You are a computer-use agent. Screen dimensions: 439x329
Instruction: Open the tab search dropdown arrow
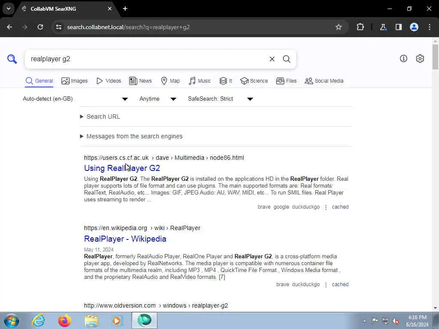[9, 9]
